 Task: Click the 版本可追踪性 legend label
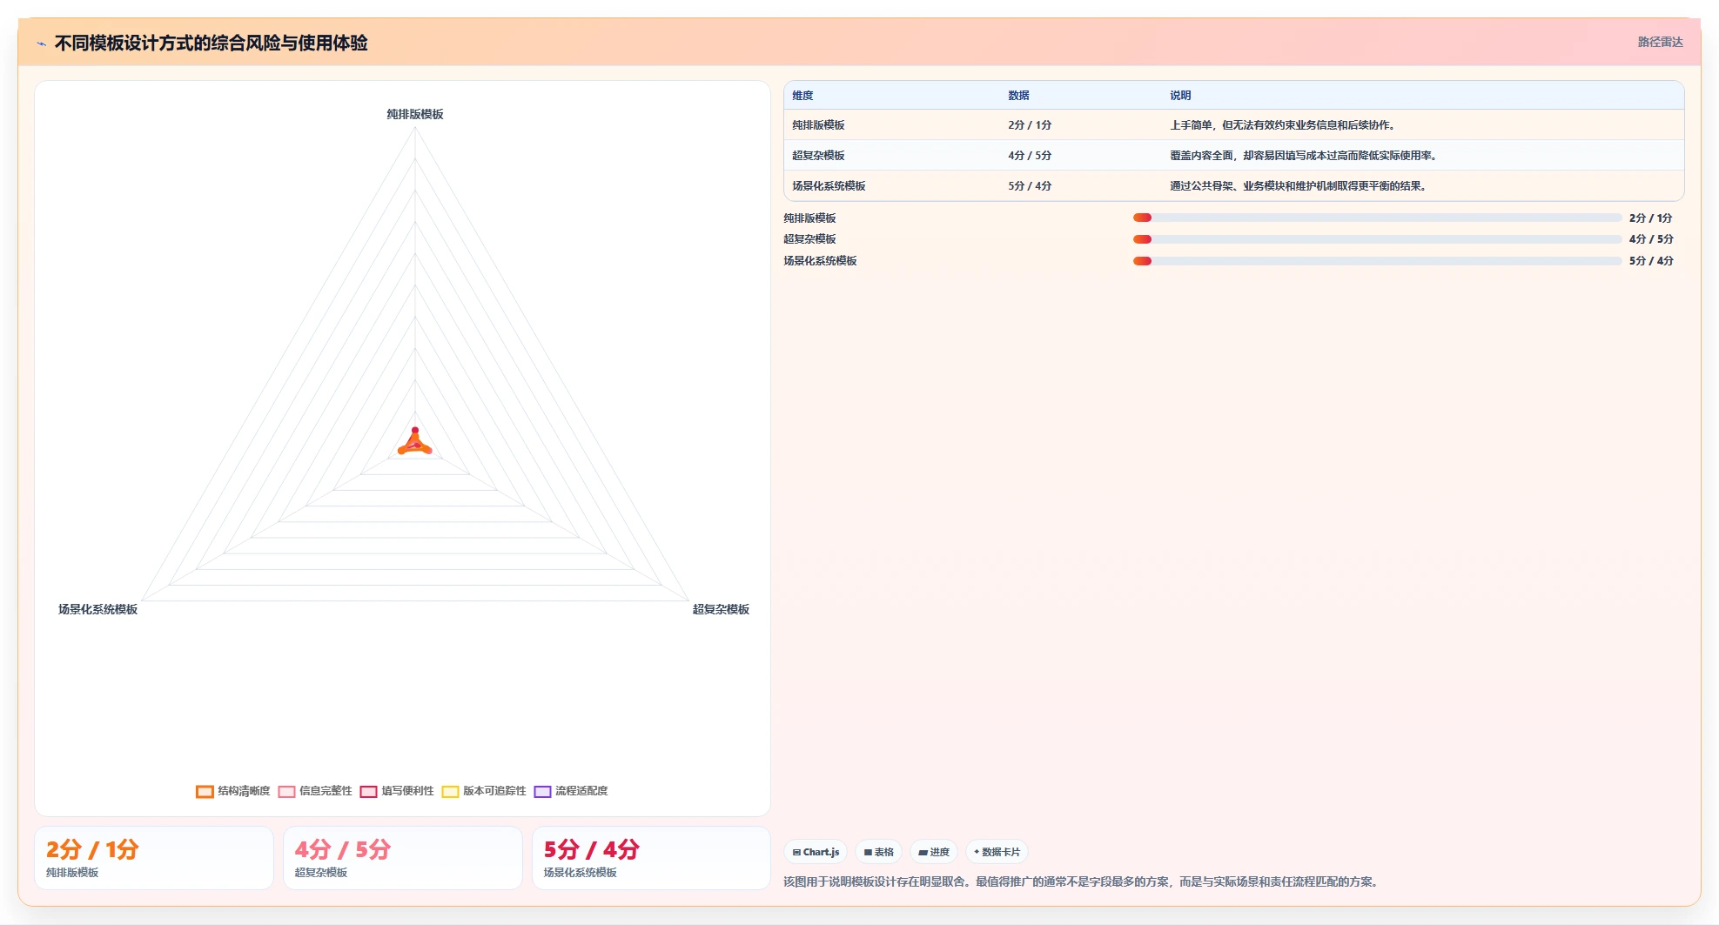(x=494, y=791)
